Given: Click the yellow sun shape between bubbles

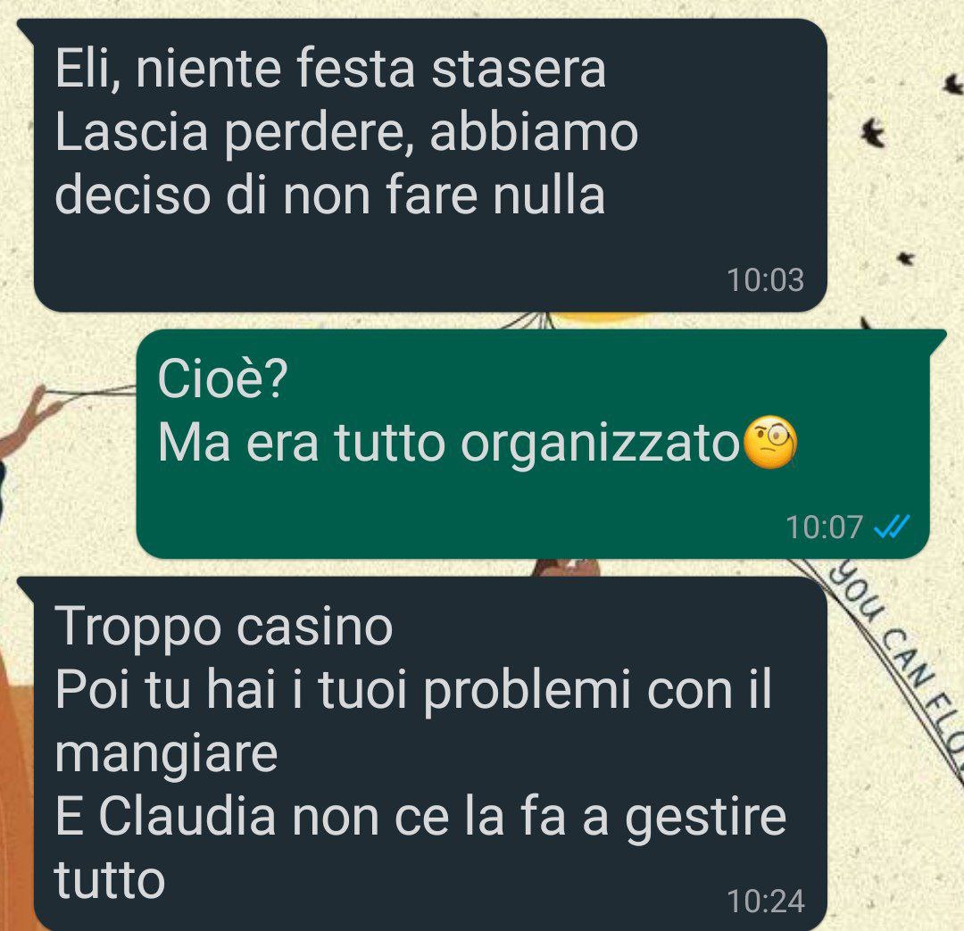Looking at the screenshot, I should pos(600,318).
